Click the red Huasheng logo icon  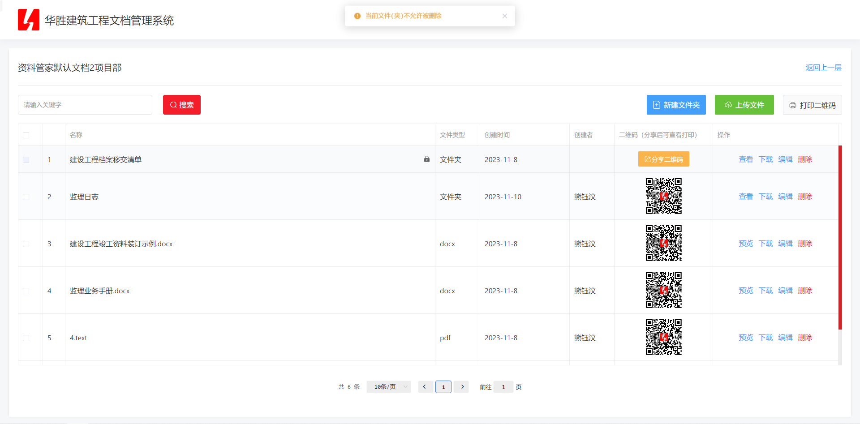pos(29,20)
